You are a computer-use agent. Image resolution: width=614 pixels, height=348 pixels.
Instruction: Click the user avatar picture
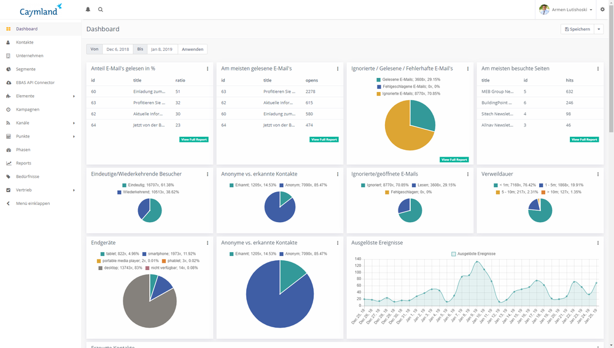point(544,9)
